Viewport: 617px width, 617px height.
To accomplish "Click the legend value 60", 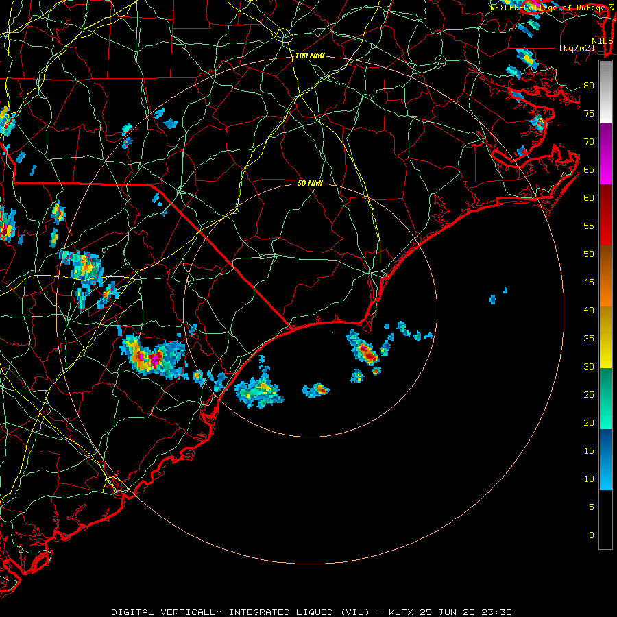I will click(589, 198).
